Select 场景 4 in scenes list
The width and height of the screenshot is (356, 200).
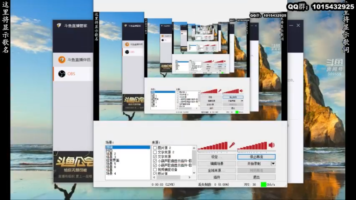coord(111,173)
